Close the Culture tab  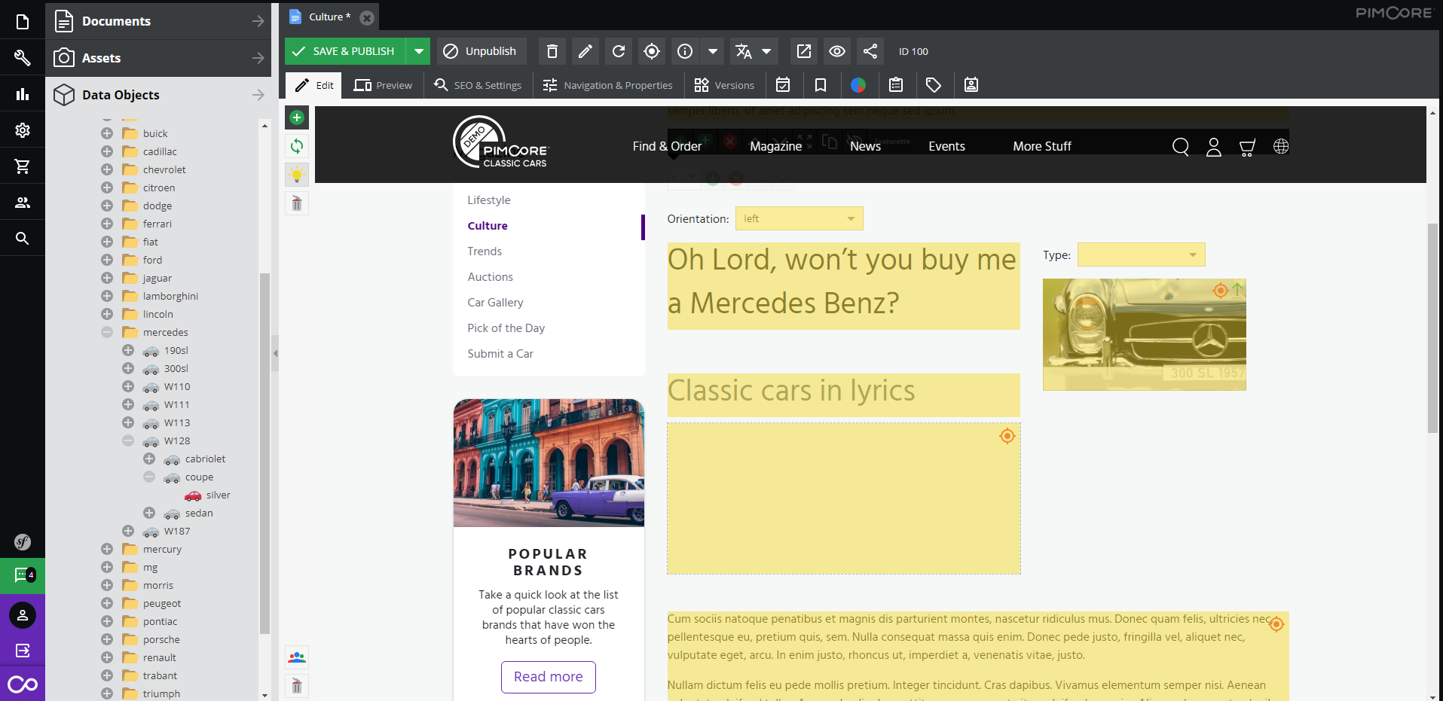pyautogui.click(x=367, y=17)
